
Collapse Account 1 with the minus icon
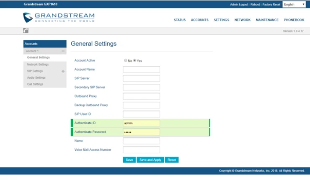coord(63,51)
